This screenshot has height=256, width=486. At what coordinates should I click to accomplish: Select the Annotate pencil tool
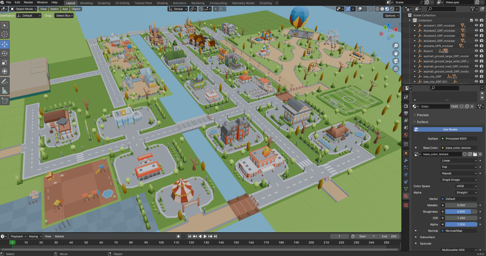[x=5, y=81]
